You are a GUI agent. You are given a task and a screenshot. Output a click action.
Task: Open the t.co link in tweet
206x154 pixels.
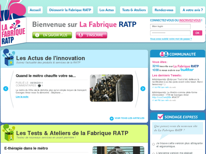tap(162, 97)
